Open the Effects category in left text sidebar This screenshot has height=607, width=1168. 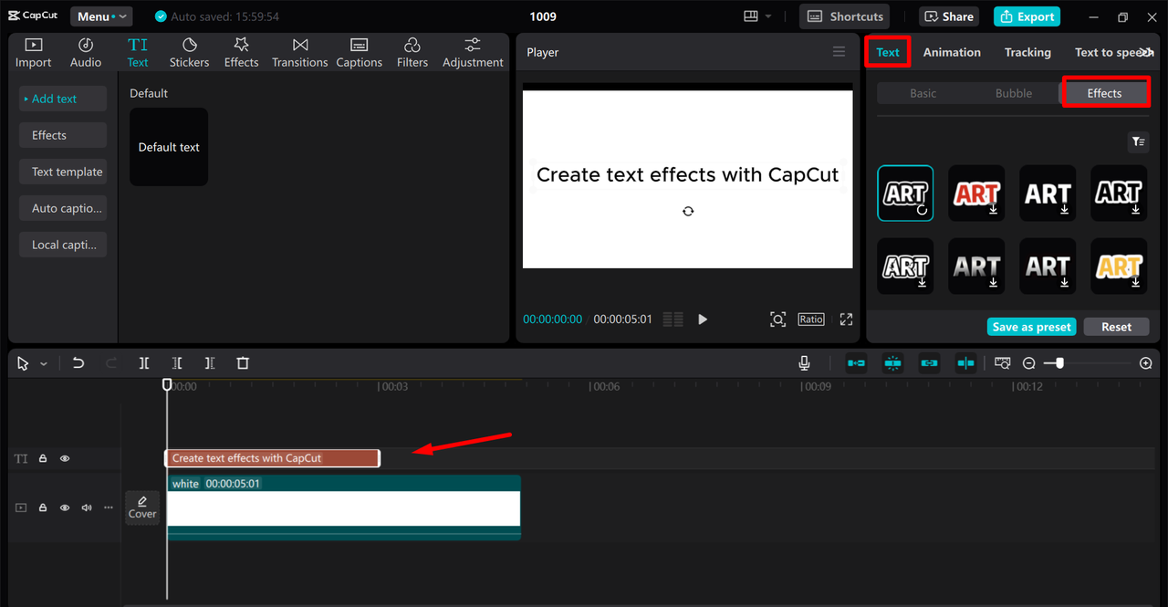click(63, 135)
